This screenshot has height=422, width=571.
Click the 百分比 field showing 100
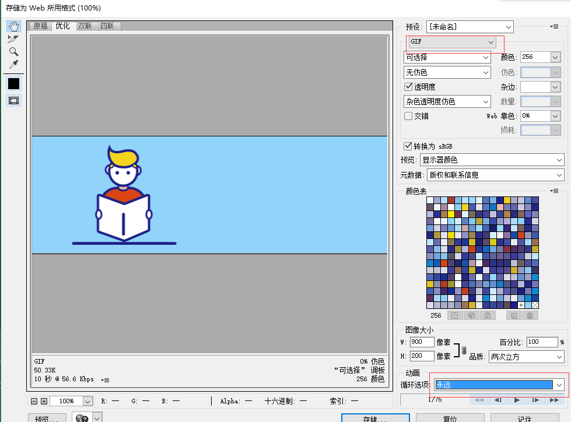[x=542, y=342]
